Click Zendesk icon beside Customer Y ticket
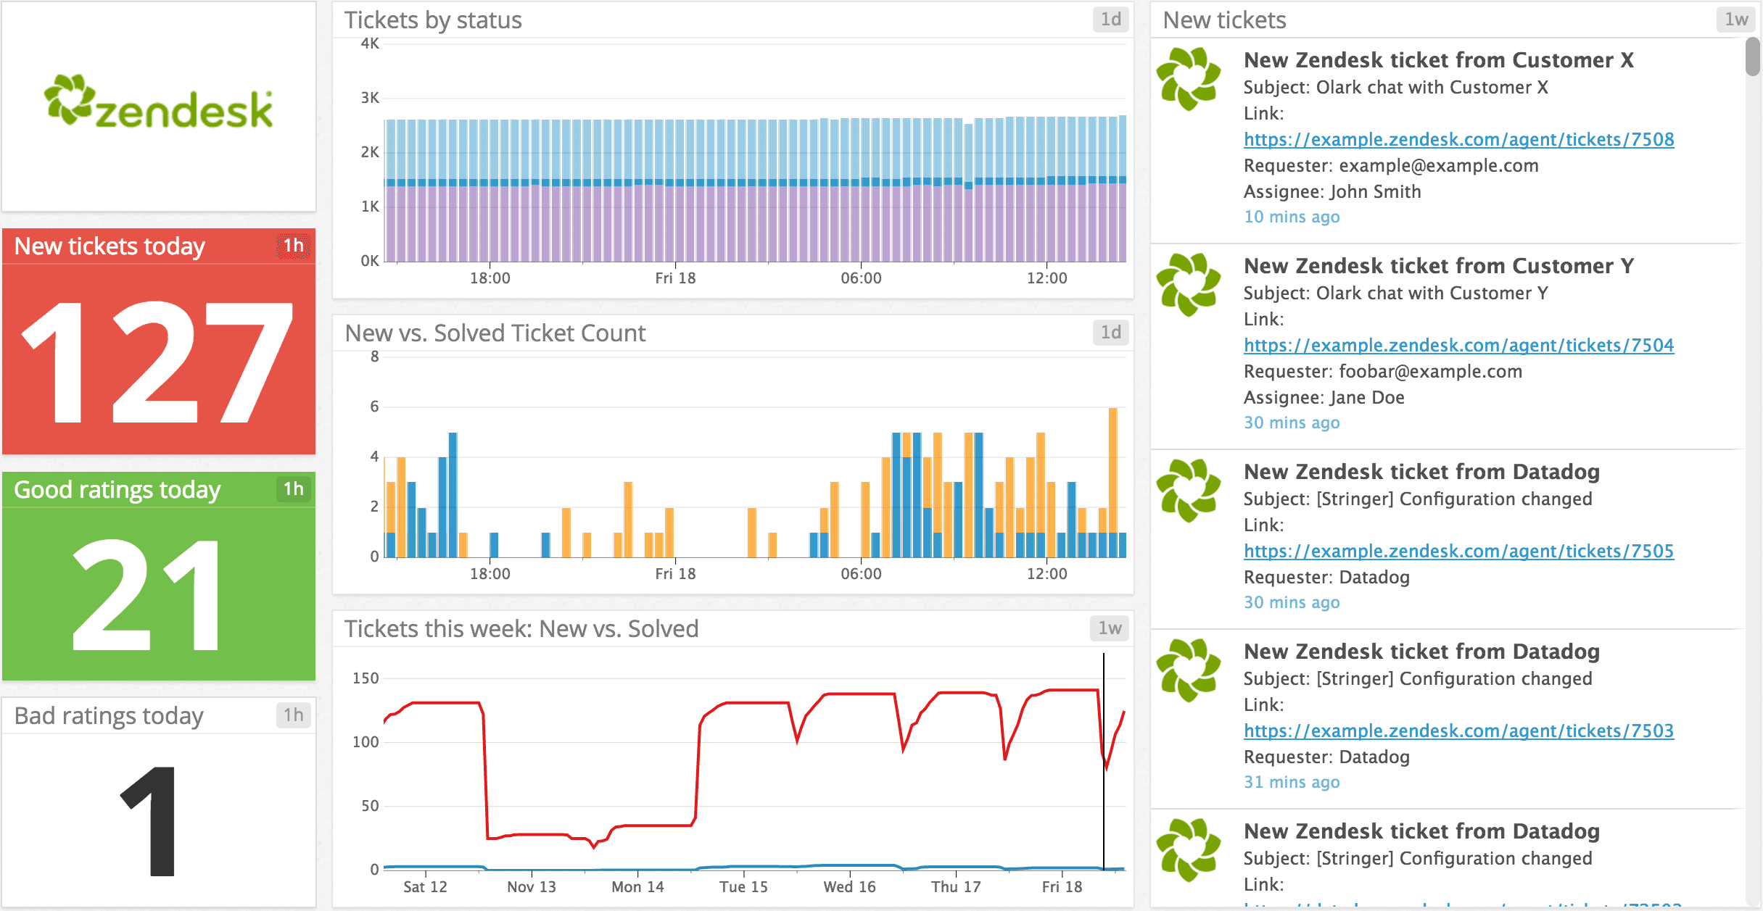The height and width of the screenshot is (911, 1763). click(1188, 284)
